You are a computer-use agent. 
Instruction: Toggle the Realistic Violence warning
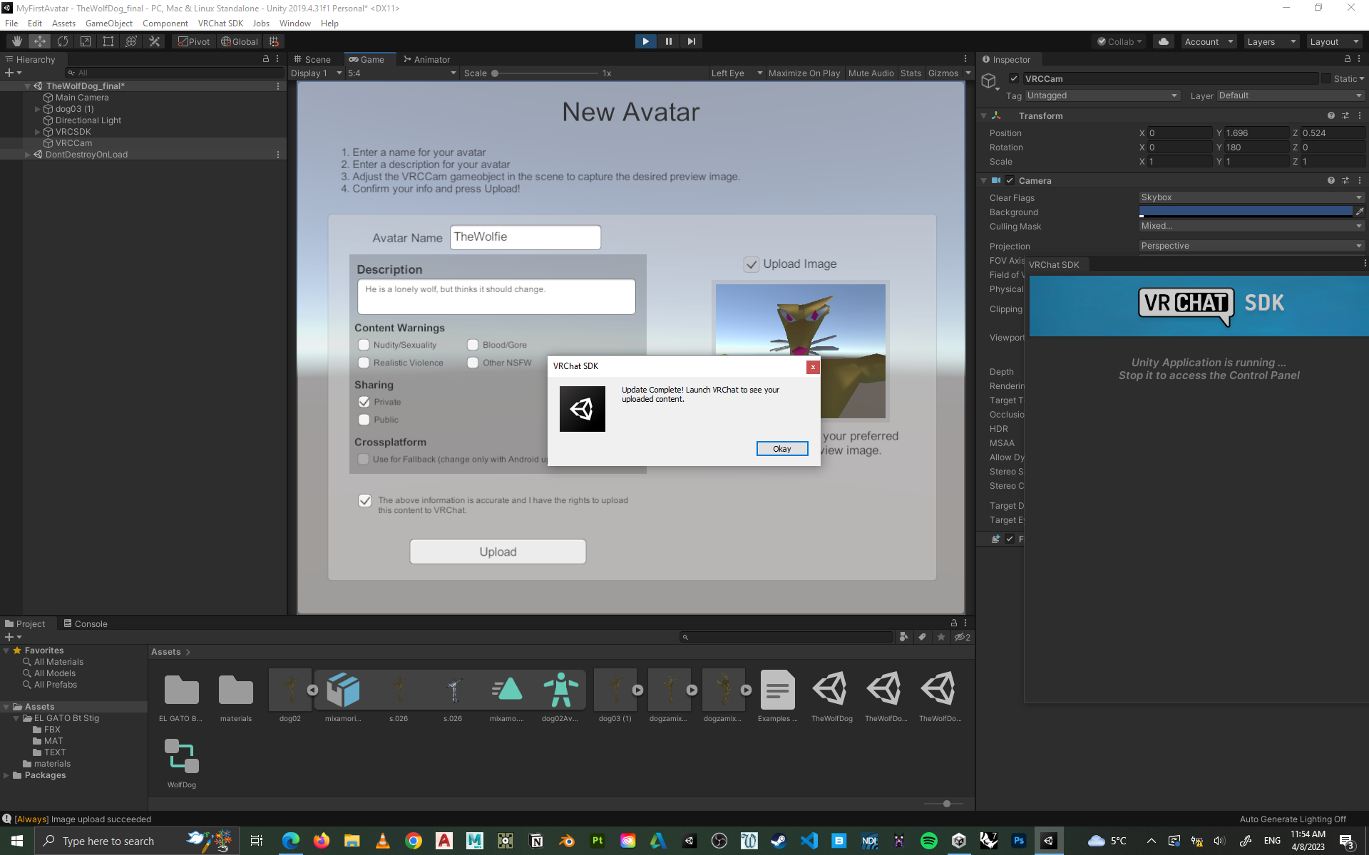(x=364, y=363)
